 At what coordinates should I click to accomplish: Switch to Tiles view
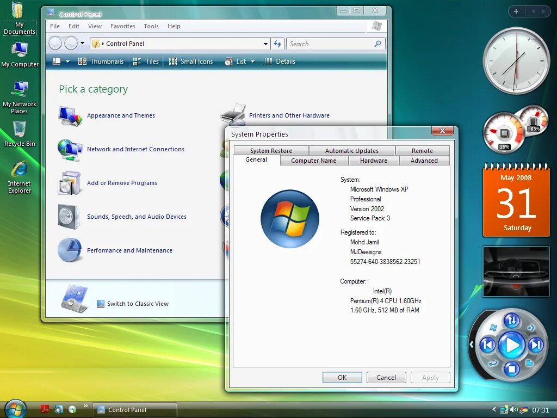146,62
